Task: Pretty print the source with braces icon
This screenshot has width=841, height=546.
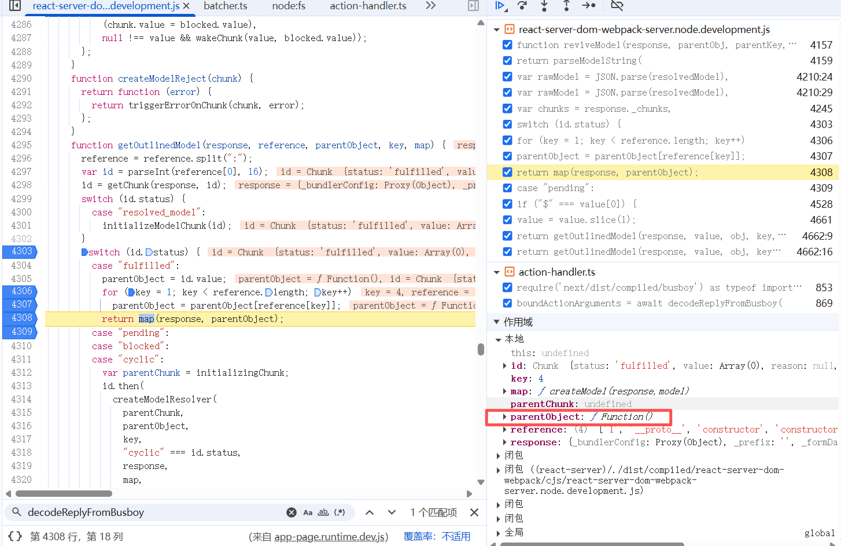Action: click(16, 536)
